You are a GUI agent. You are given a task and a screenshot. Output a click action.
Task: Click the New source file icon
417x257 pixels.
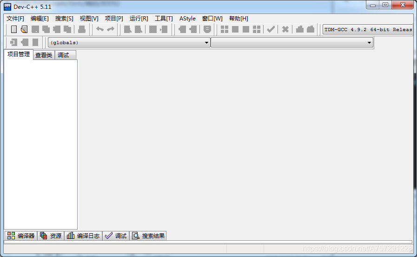[x=14, y=29]
